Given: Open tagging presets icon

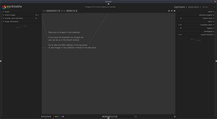Looking at the screenshot, I should click(181, 28).
